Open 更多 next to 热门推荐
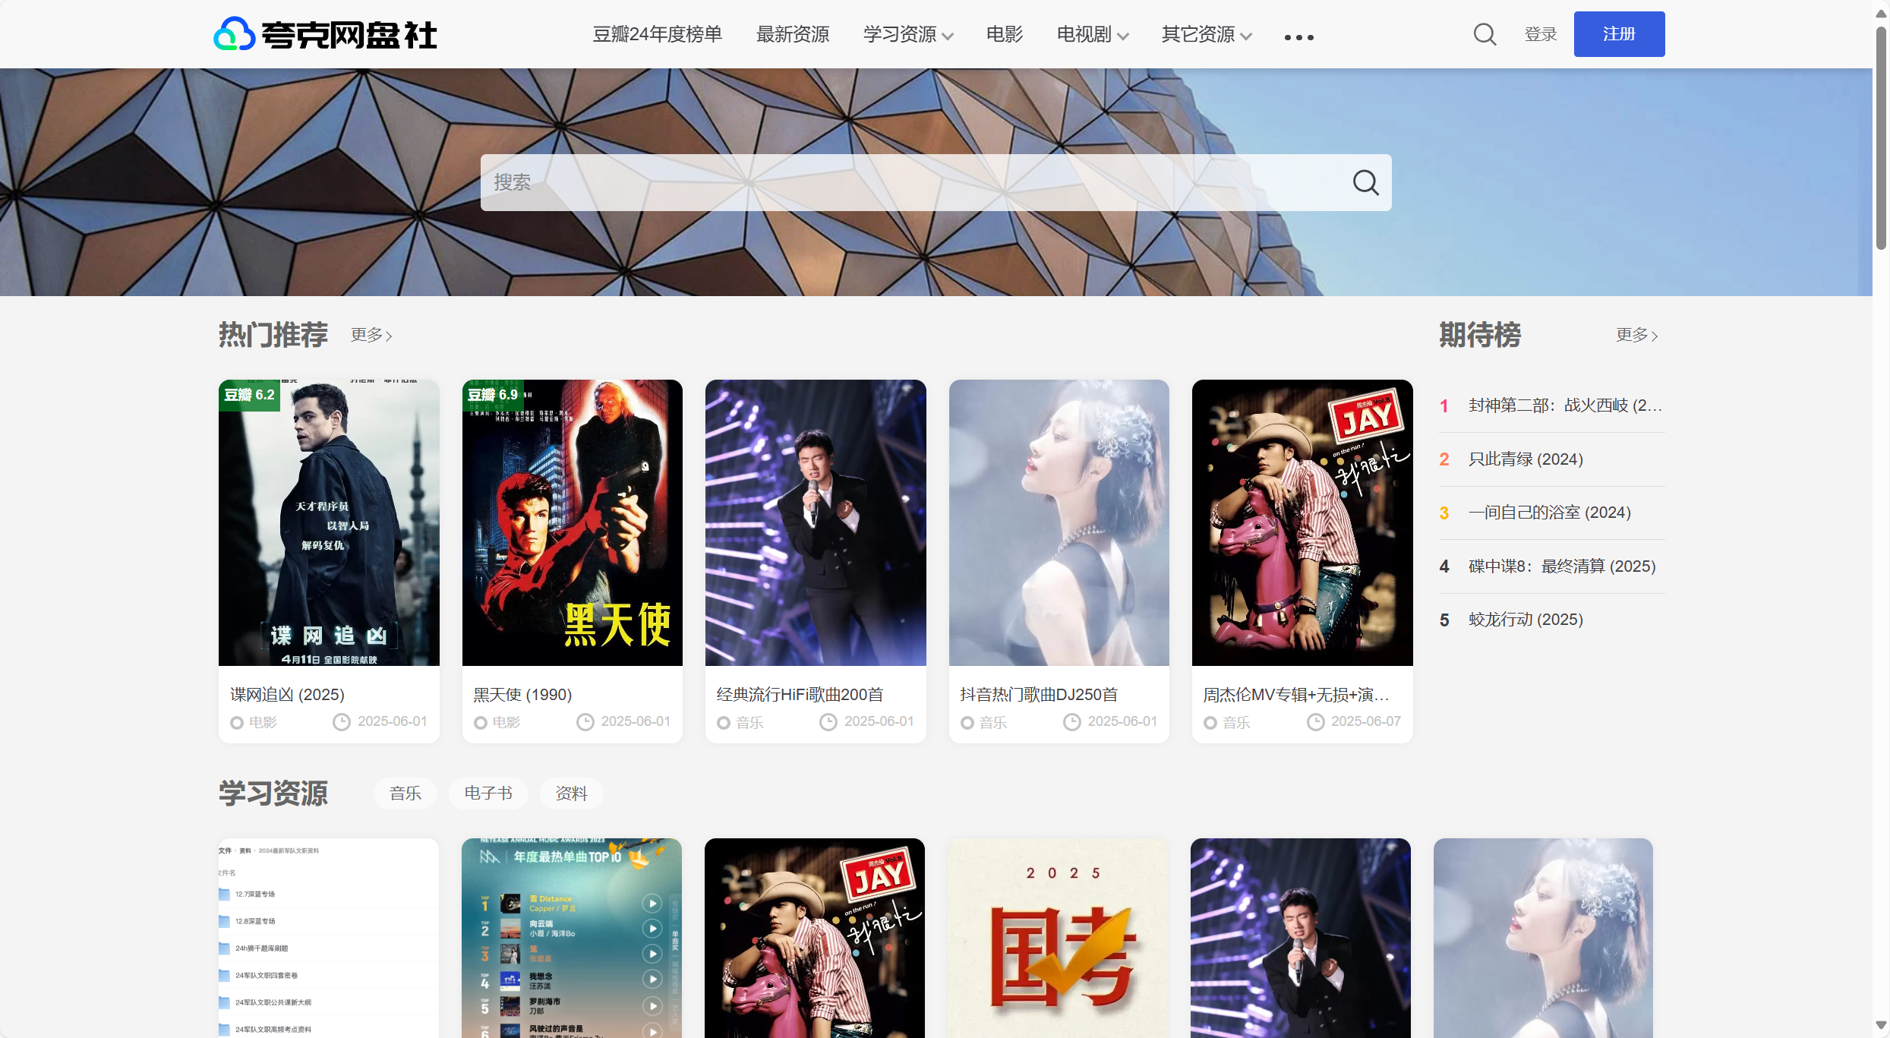 [x=371, y=335]
